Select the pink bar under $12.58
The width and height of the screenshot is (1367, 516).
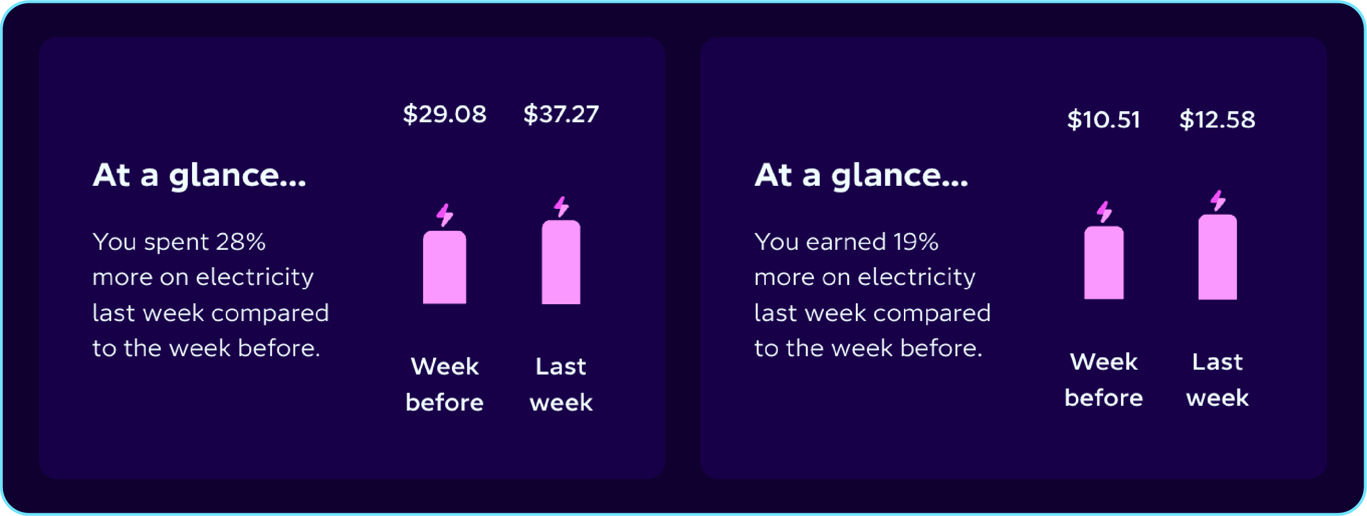coord(1217,257)
